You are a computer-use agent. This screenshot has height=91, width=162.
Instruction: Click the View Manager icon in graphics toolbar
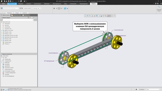click(x=101, y=16)
